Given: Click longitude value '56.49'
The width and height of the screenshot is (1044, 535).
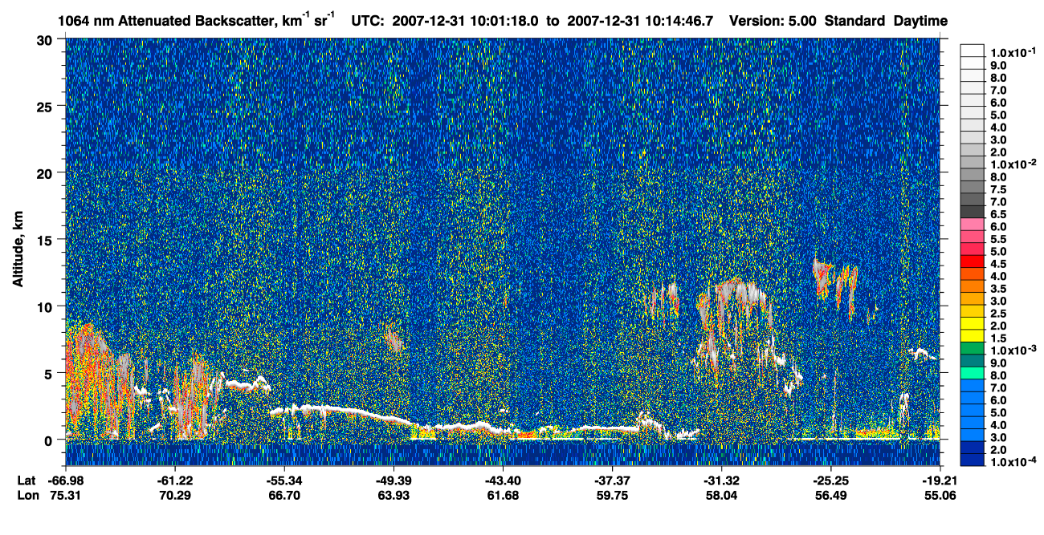Looking at the screenshot, I should [830, 496].
